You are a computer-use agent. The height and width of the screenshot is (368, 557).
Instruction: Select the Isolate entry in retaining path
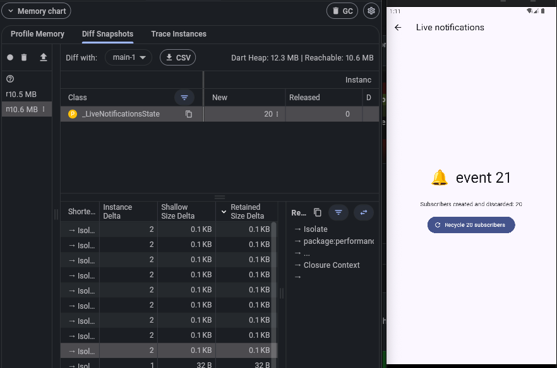click(x=316, y=229)
